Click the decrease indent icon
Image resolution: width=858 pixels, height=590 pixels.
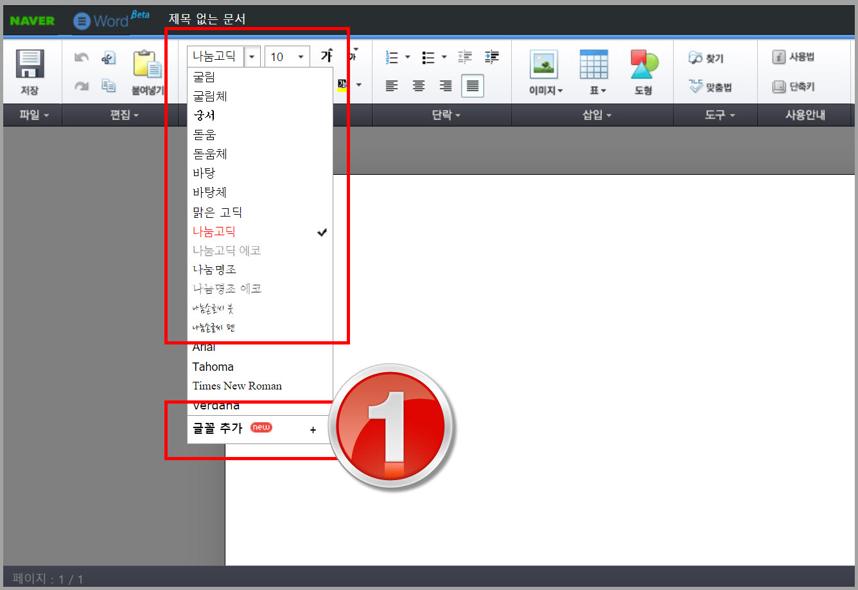[465, 57]
